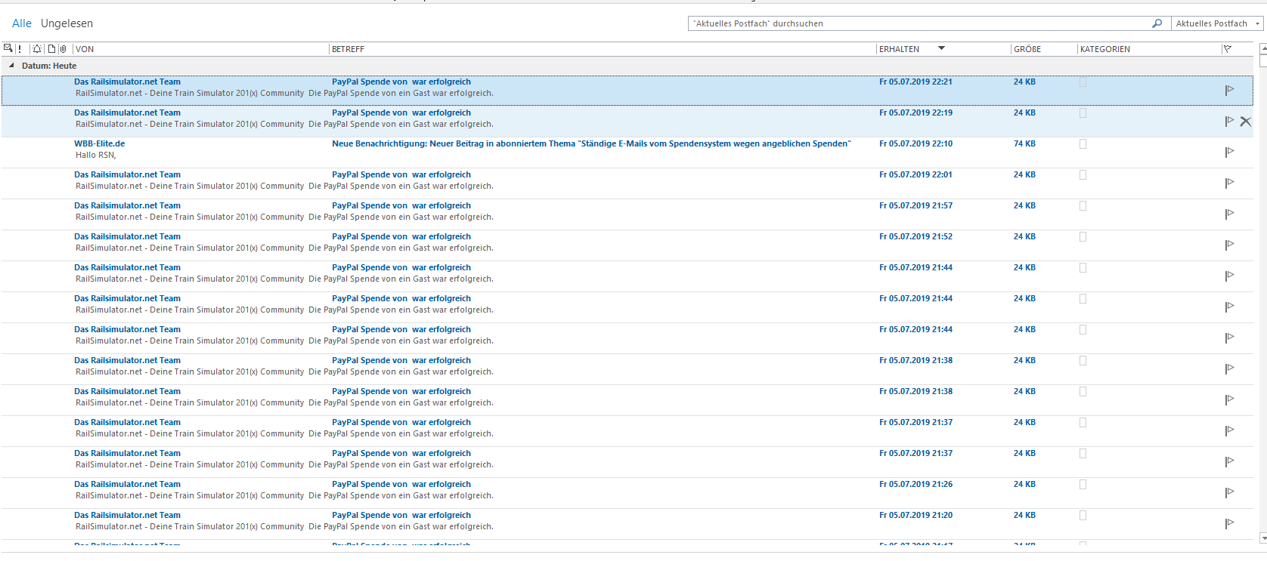Select sender WBB-Elite.de
Screen dimensions: 1267x561
pyautogui.click(x=99, y=143)
